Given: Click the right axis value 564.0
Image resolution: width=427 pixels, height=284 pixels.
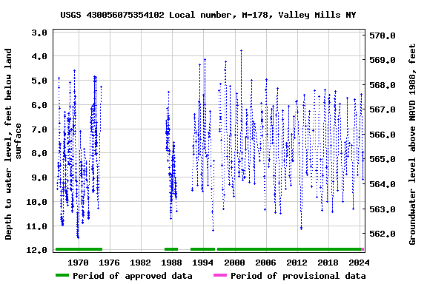Looking at the screenshot, I should pyautogui.click(x=383, y=184).
